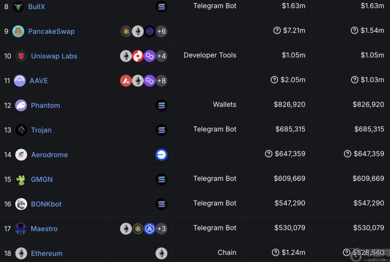Click the PancakeSwap bunny logo icon

point(18,31)
